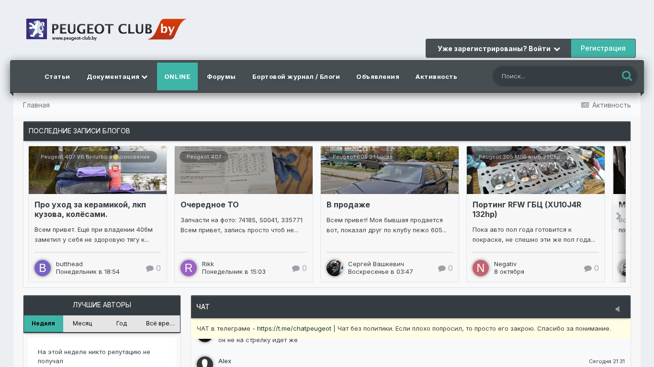This screenshot has height=367, width=654.
Task: Open Сергей Вашкевич's avatar photo
Action: click(x=335, y=268)
